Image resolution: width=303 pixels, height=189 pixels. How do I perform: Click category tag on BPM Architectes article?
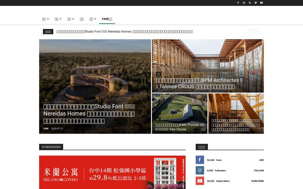159,74
